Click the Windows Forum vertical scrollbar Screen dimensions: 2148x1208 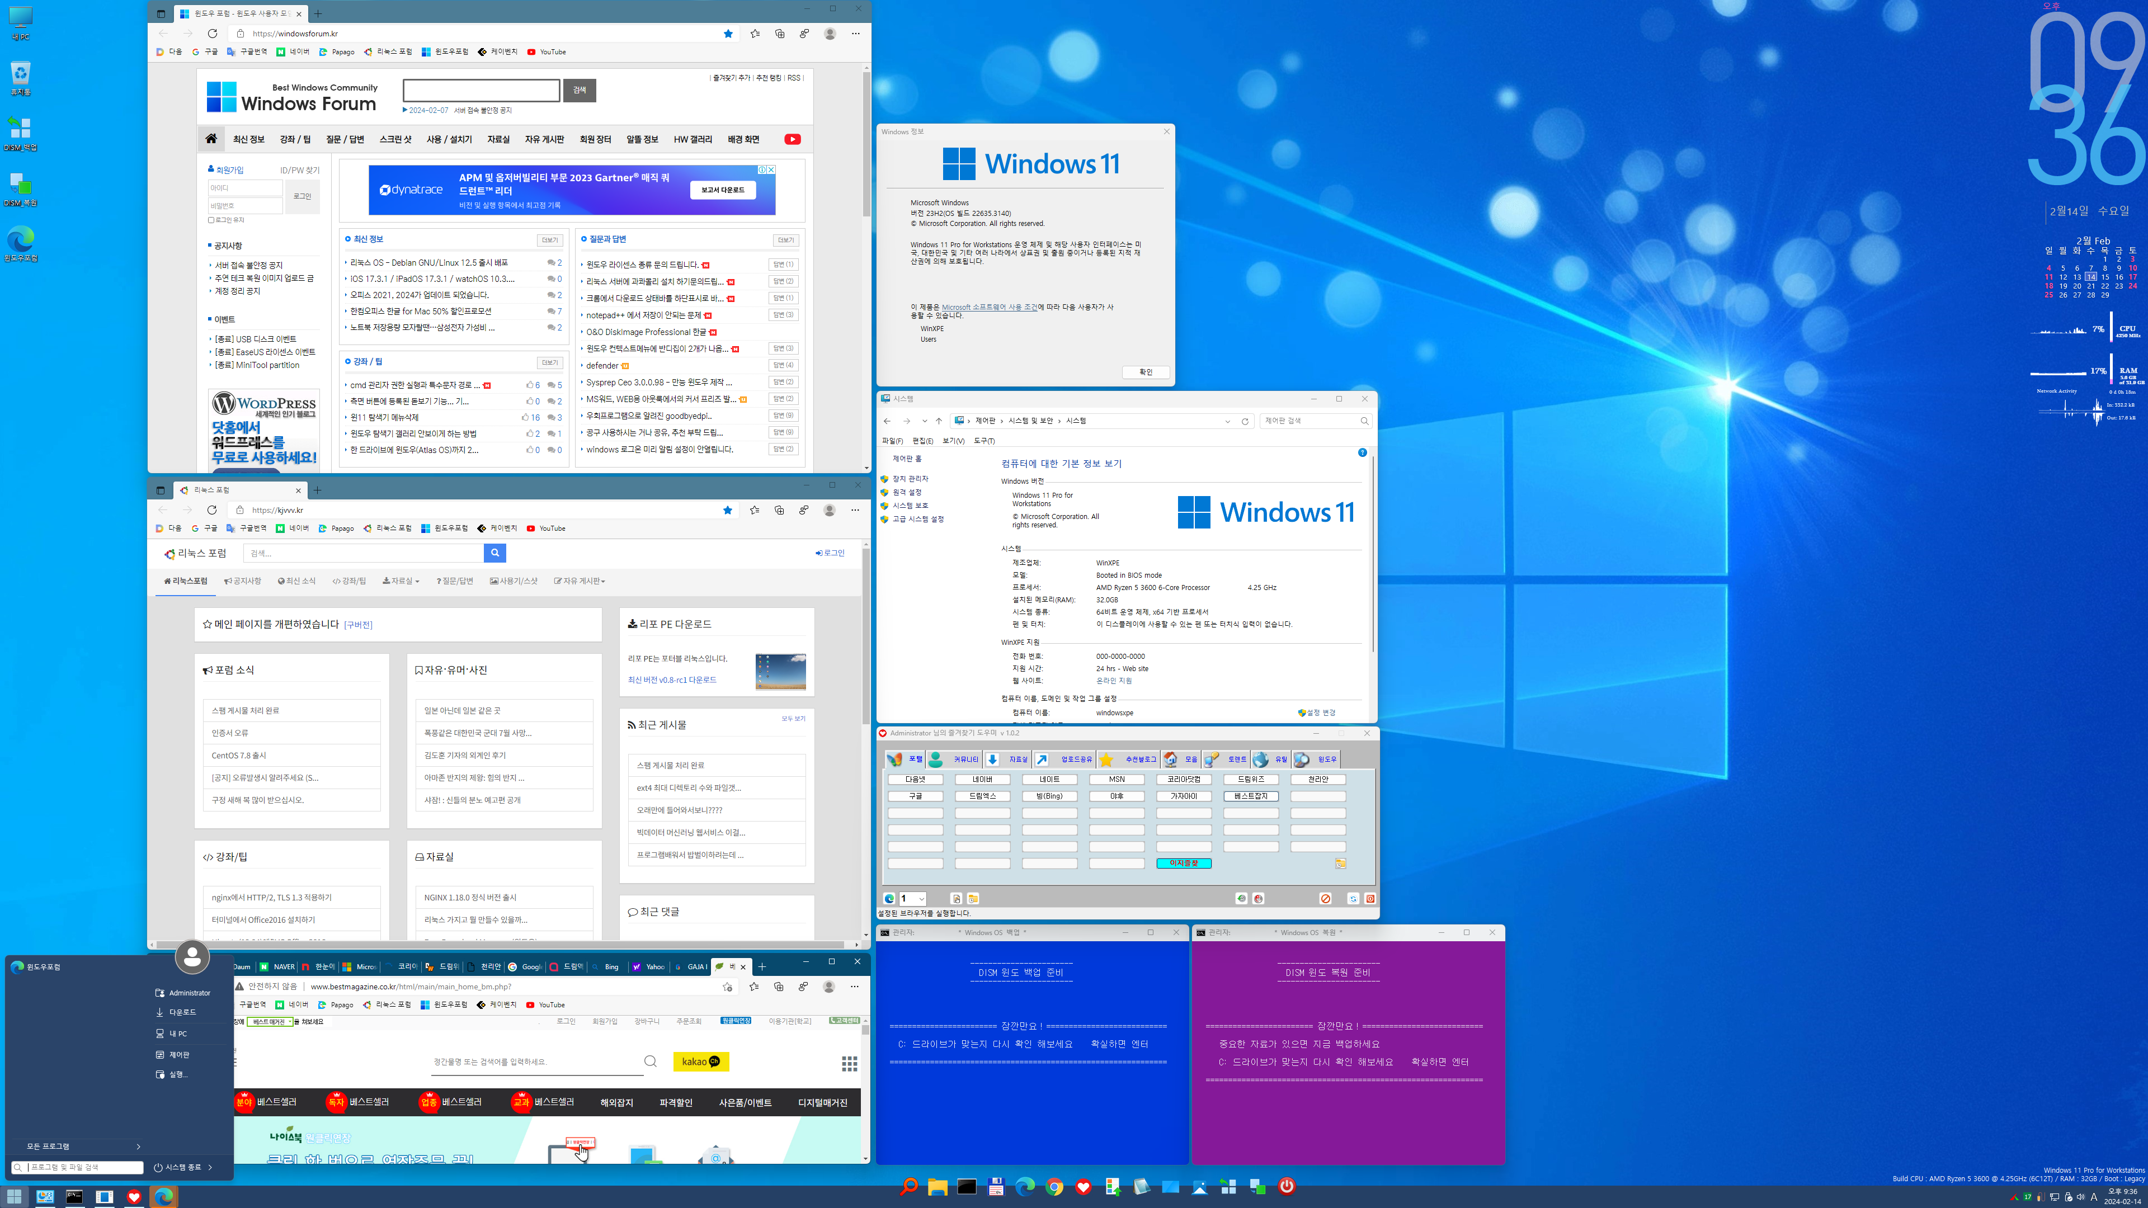coord(866,143)
